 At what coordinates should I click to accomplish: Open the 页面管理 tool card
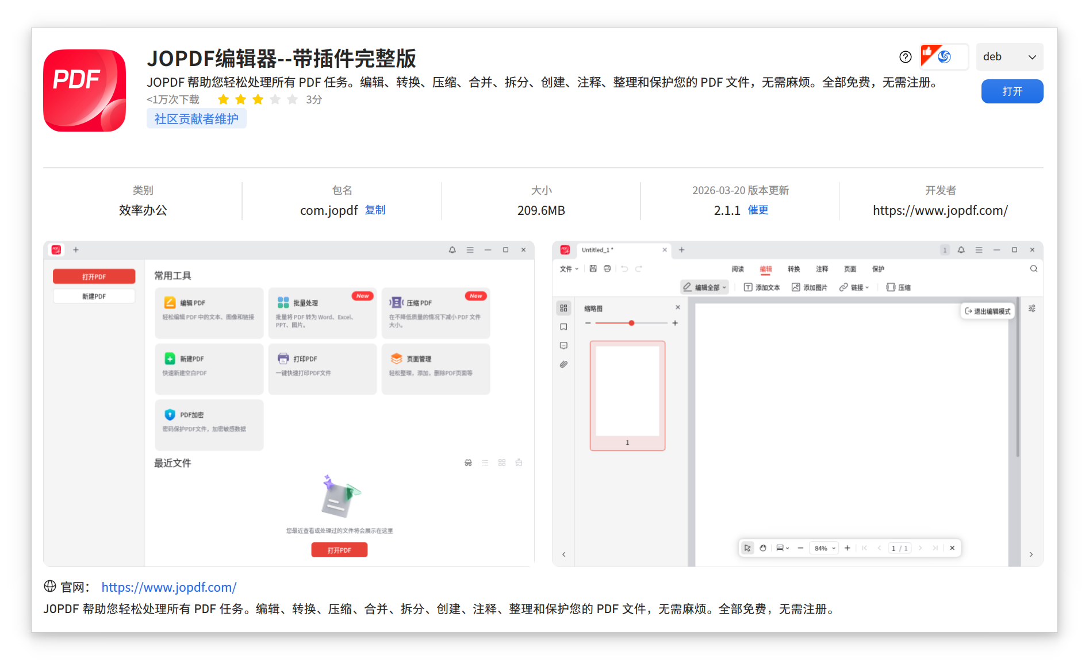pyautogui.click(x=436, y=369)
